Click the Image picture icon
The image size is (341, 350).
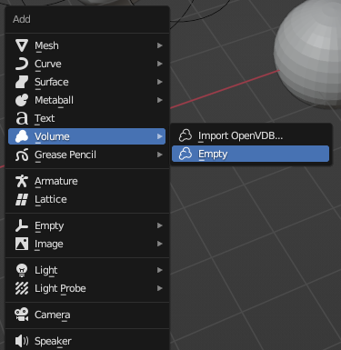click(22, 244)
